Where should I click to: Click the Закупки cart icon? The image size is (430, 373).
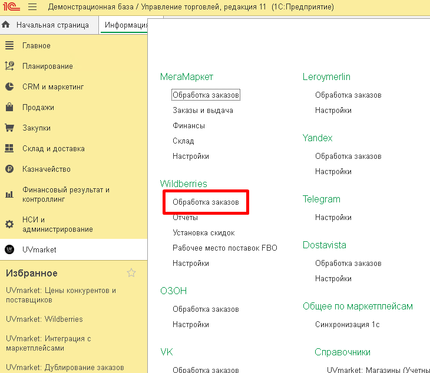[9, 128]
